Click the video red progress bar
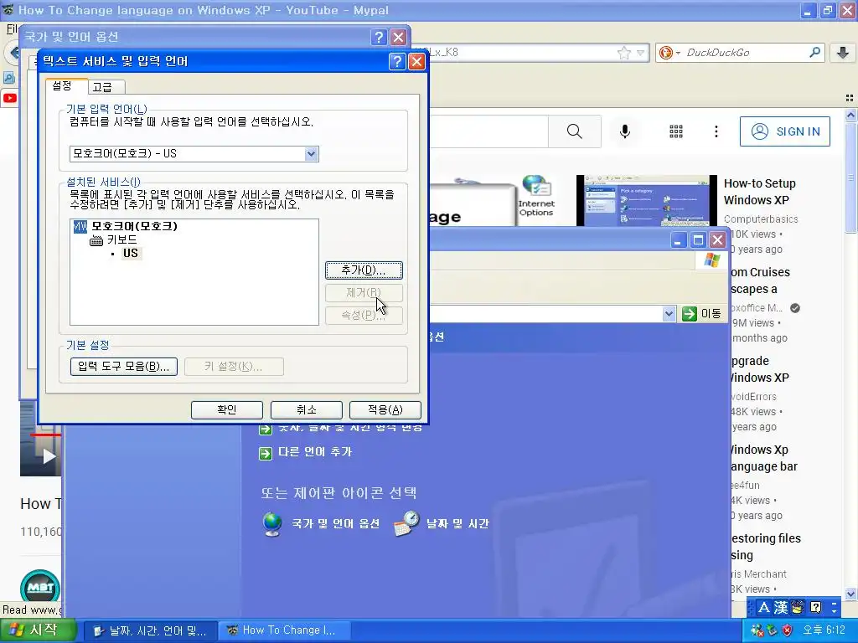This screenshot has height=643, width=858. click(45, 435)
